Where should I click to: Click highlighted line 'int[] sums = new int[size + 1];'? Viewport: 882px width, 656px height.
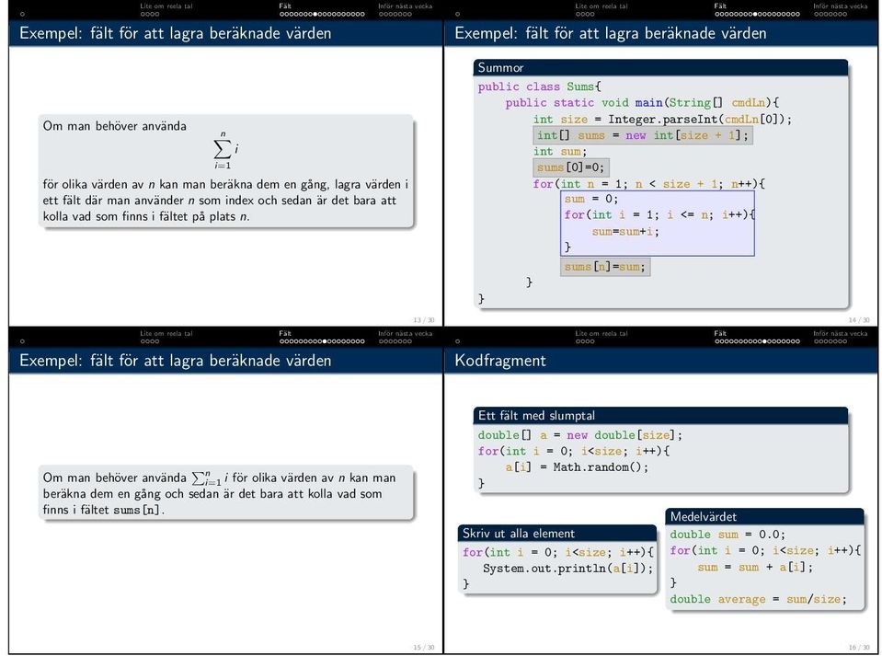tap(642, 135)
